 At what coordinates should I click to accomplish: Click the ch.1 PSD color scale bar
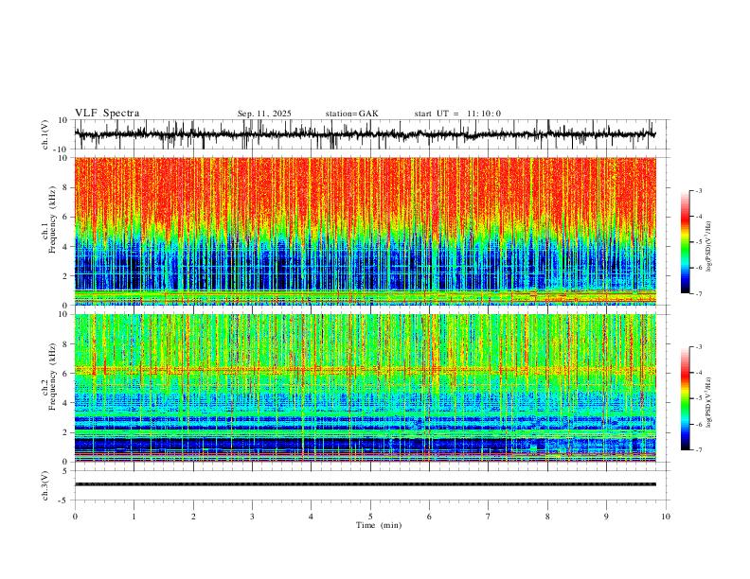tap(685, 242)
